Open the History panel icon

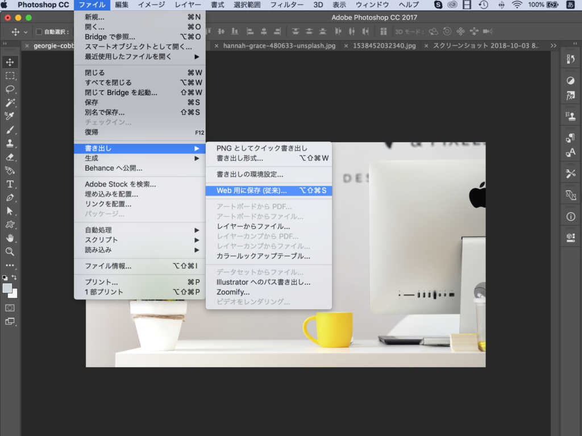click(571, 59)
